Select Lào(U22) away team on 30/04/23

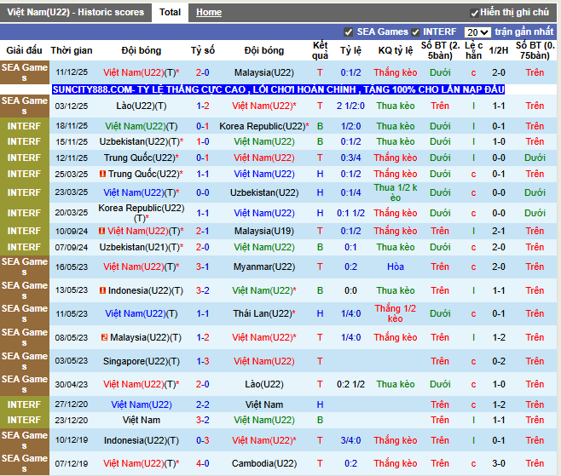264,384
